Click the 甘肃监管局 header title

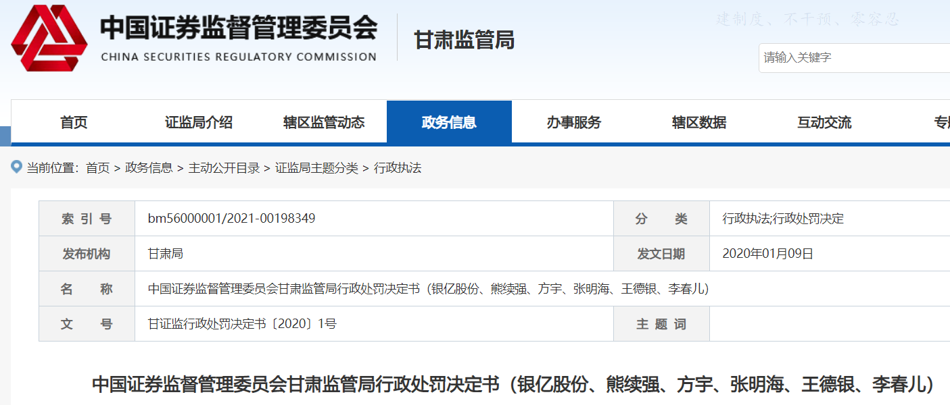[x=465, y=40]
